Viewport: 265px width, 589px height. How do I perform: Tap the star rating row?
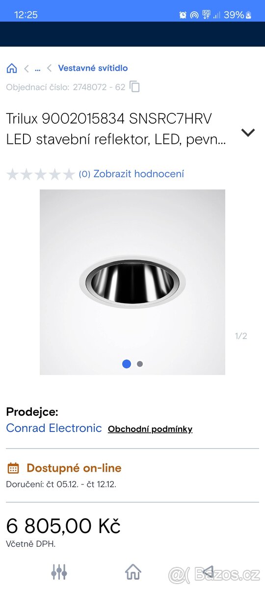(x=41, y=174)
